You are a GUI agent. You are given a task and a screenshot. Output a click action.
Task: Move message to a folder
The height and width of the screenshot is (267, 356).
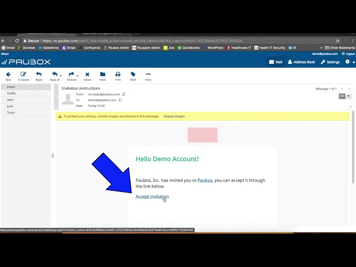point(102,76)
